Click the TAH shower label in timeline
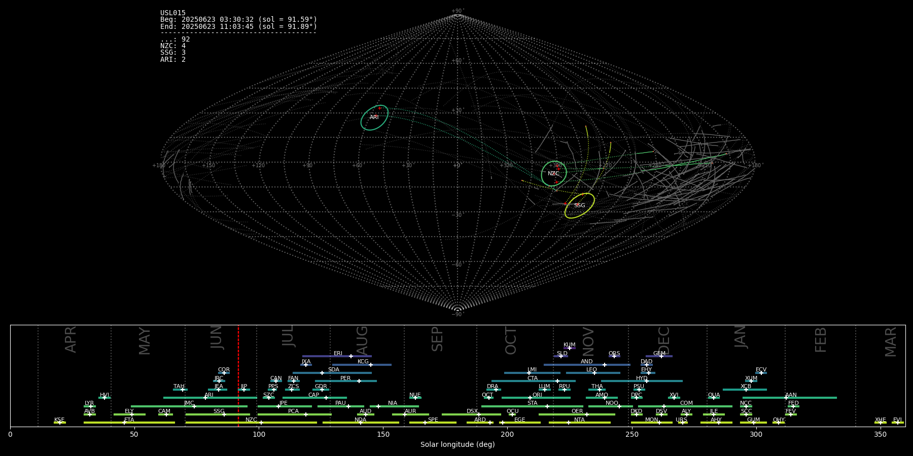 [x=179, y=387]
